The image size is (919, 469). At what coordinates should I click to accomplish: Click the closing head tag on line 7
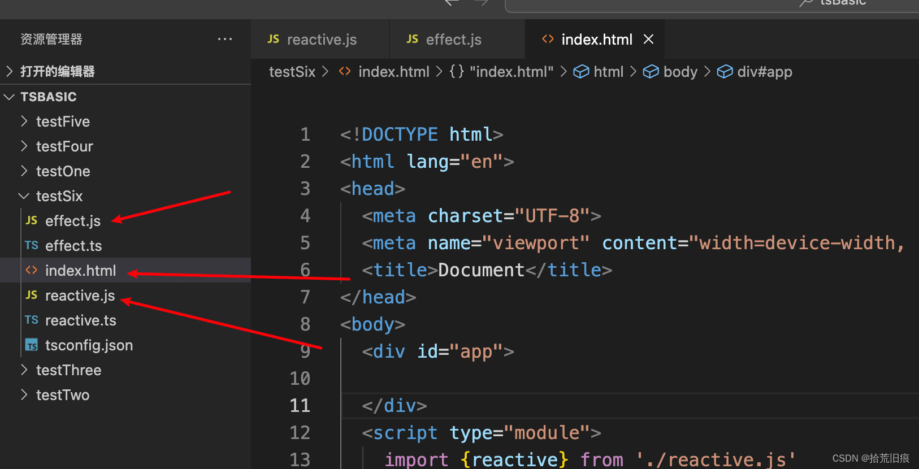tap(378, 297)
